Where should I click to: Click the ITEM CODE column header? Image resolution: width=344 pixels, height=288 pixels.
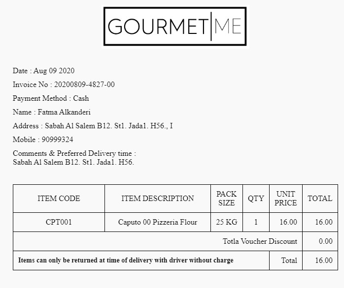point(59,199)
